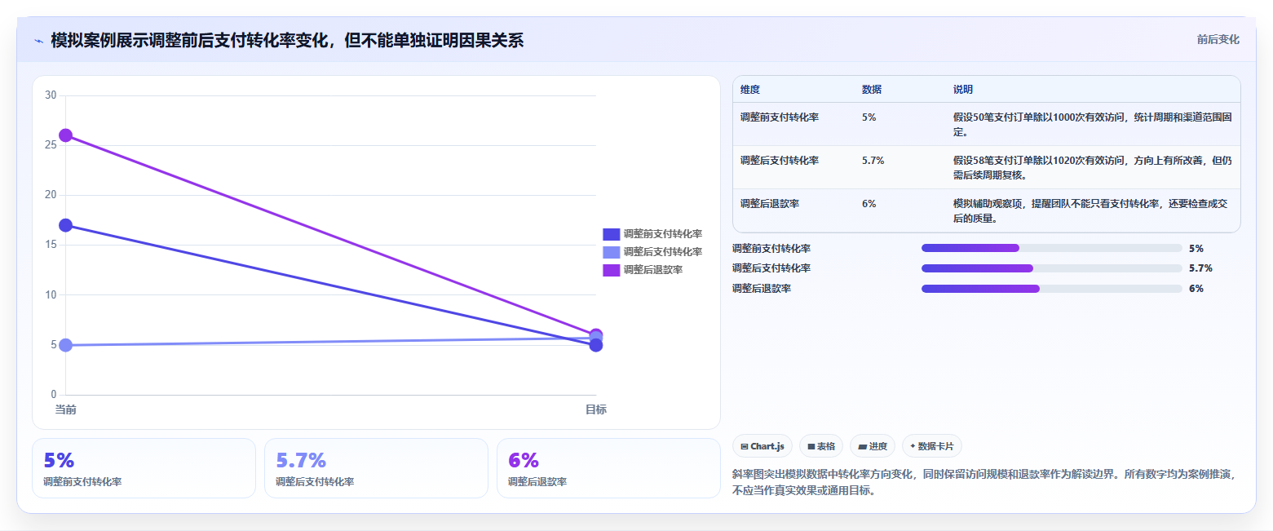This screenshot has width=1273, height=531.
Task: Click the 5% cell in the table
Action: pyautogui.click(x=869, y=117)
